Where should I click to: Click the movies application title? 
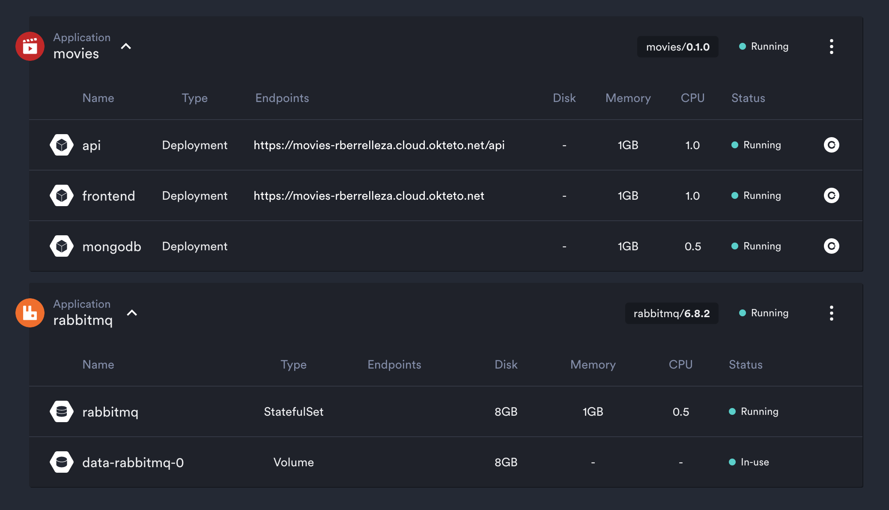tap(76, 54)
